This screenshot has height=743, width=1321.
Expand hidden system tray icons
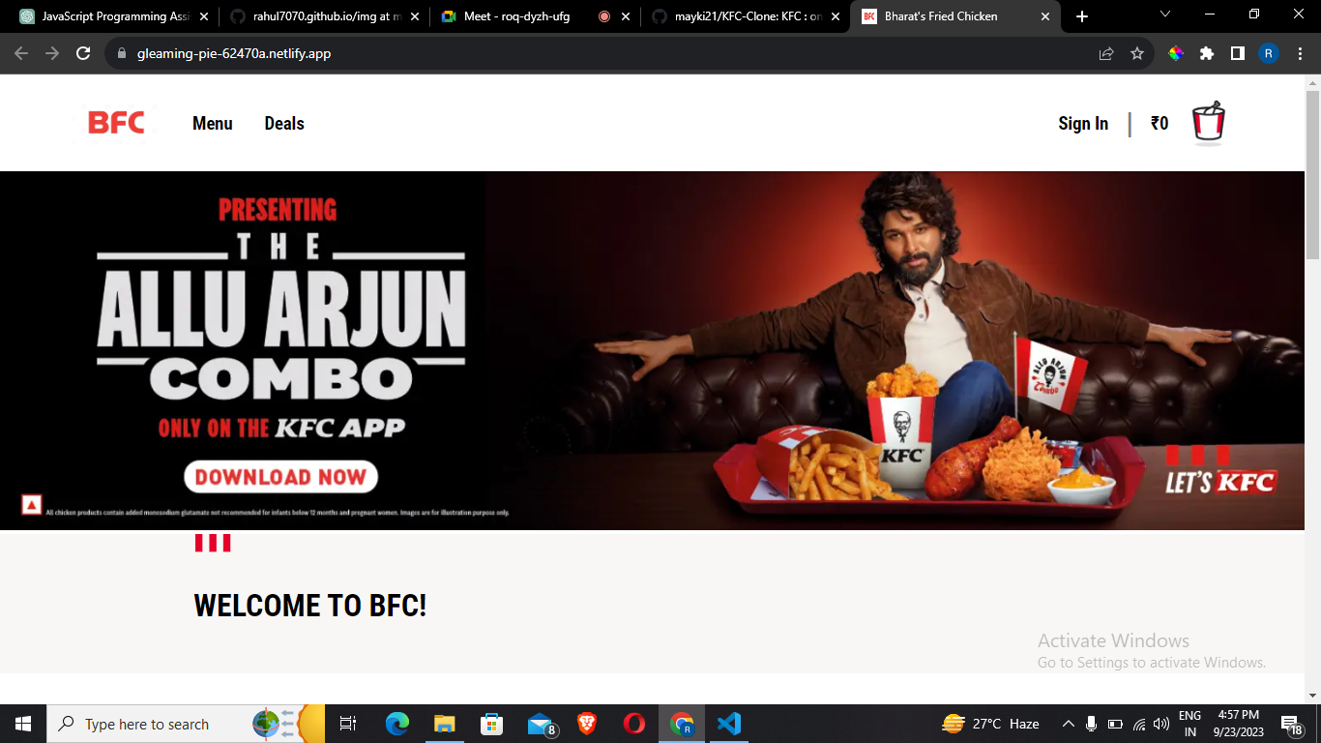1069,724
